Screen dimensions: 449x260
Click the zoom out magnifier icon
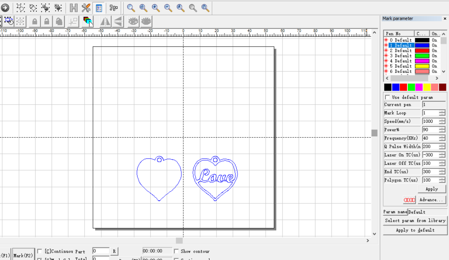(x=168, y=7)
